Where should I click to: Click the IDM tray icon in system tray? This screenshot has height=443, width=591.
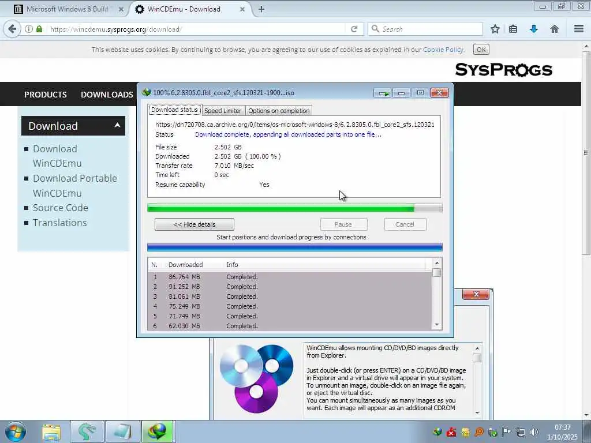pyautogui.click(x=437, y=431)
